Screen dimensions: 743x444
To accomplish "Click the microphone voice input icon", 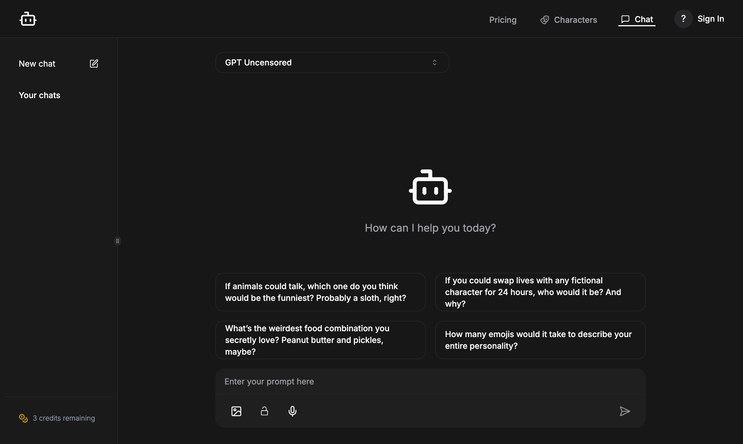I will (x=293, y=411).
